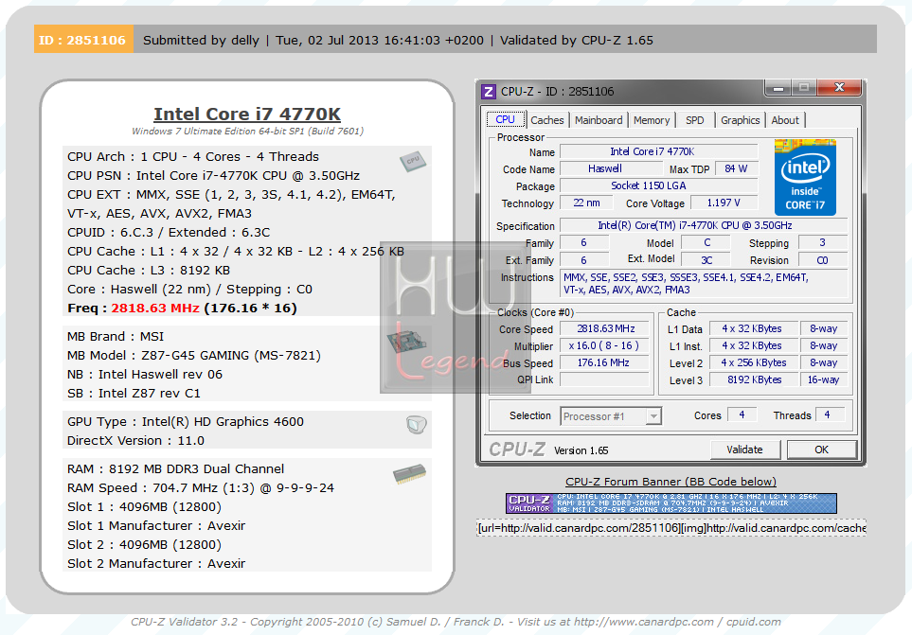Click the RAM Speed 704.7 MHz line
The height and width of the screenshot is (635, 912).
[201, 488]
